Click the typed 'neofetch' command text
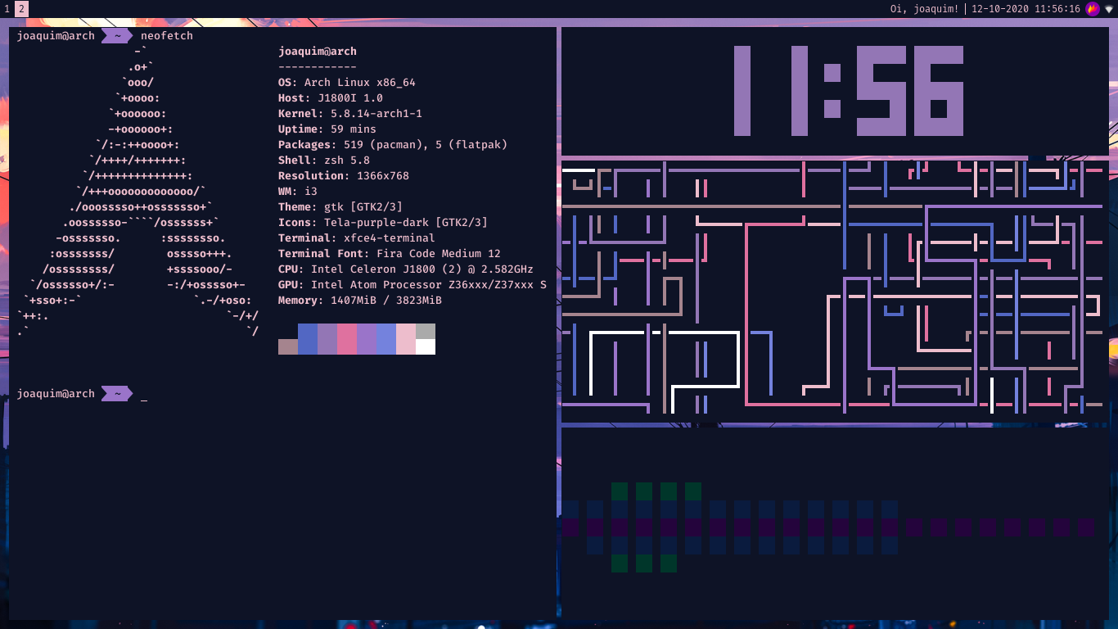The image size is (1118, 629). (167, 36)
